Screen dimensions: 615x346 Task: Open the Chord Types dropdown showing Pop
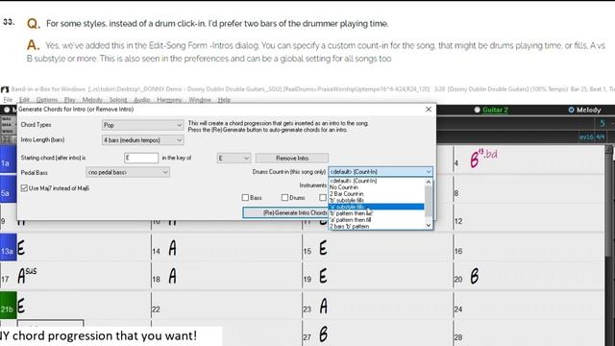[143, 125]
